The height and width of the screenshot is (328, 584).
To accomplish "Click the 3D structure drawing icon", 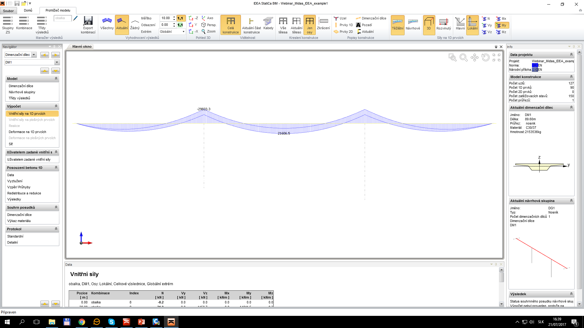I will tap(429, 24).
